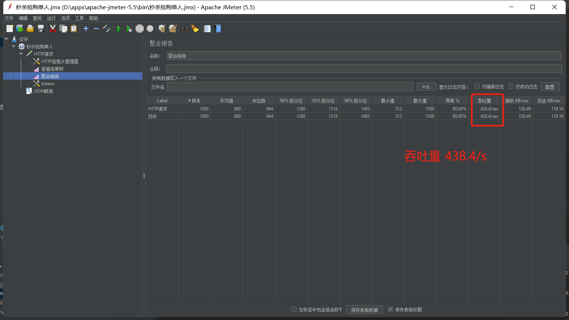
Task: Click the 平均值 column header
Action: tap(227, 100)
